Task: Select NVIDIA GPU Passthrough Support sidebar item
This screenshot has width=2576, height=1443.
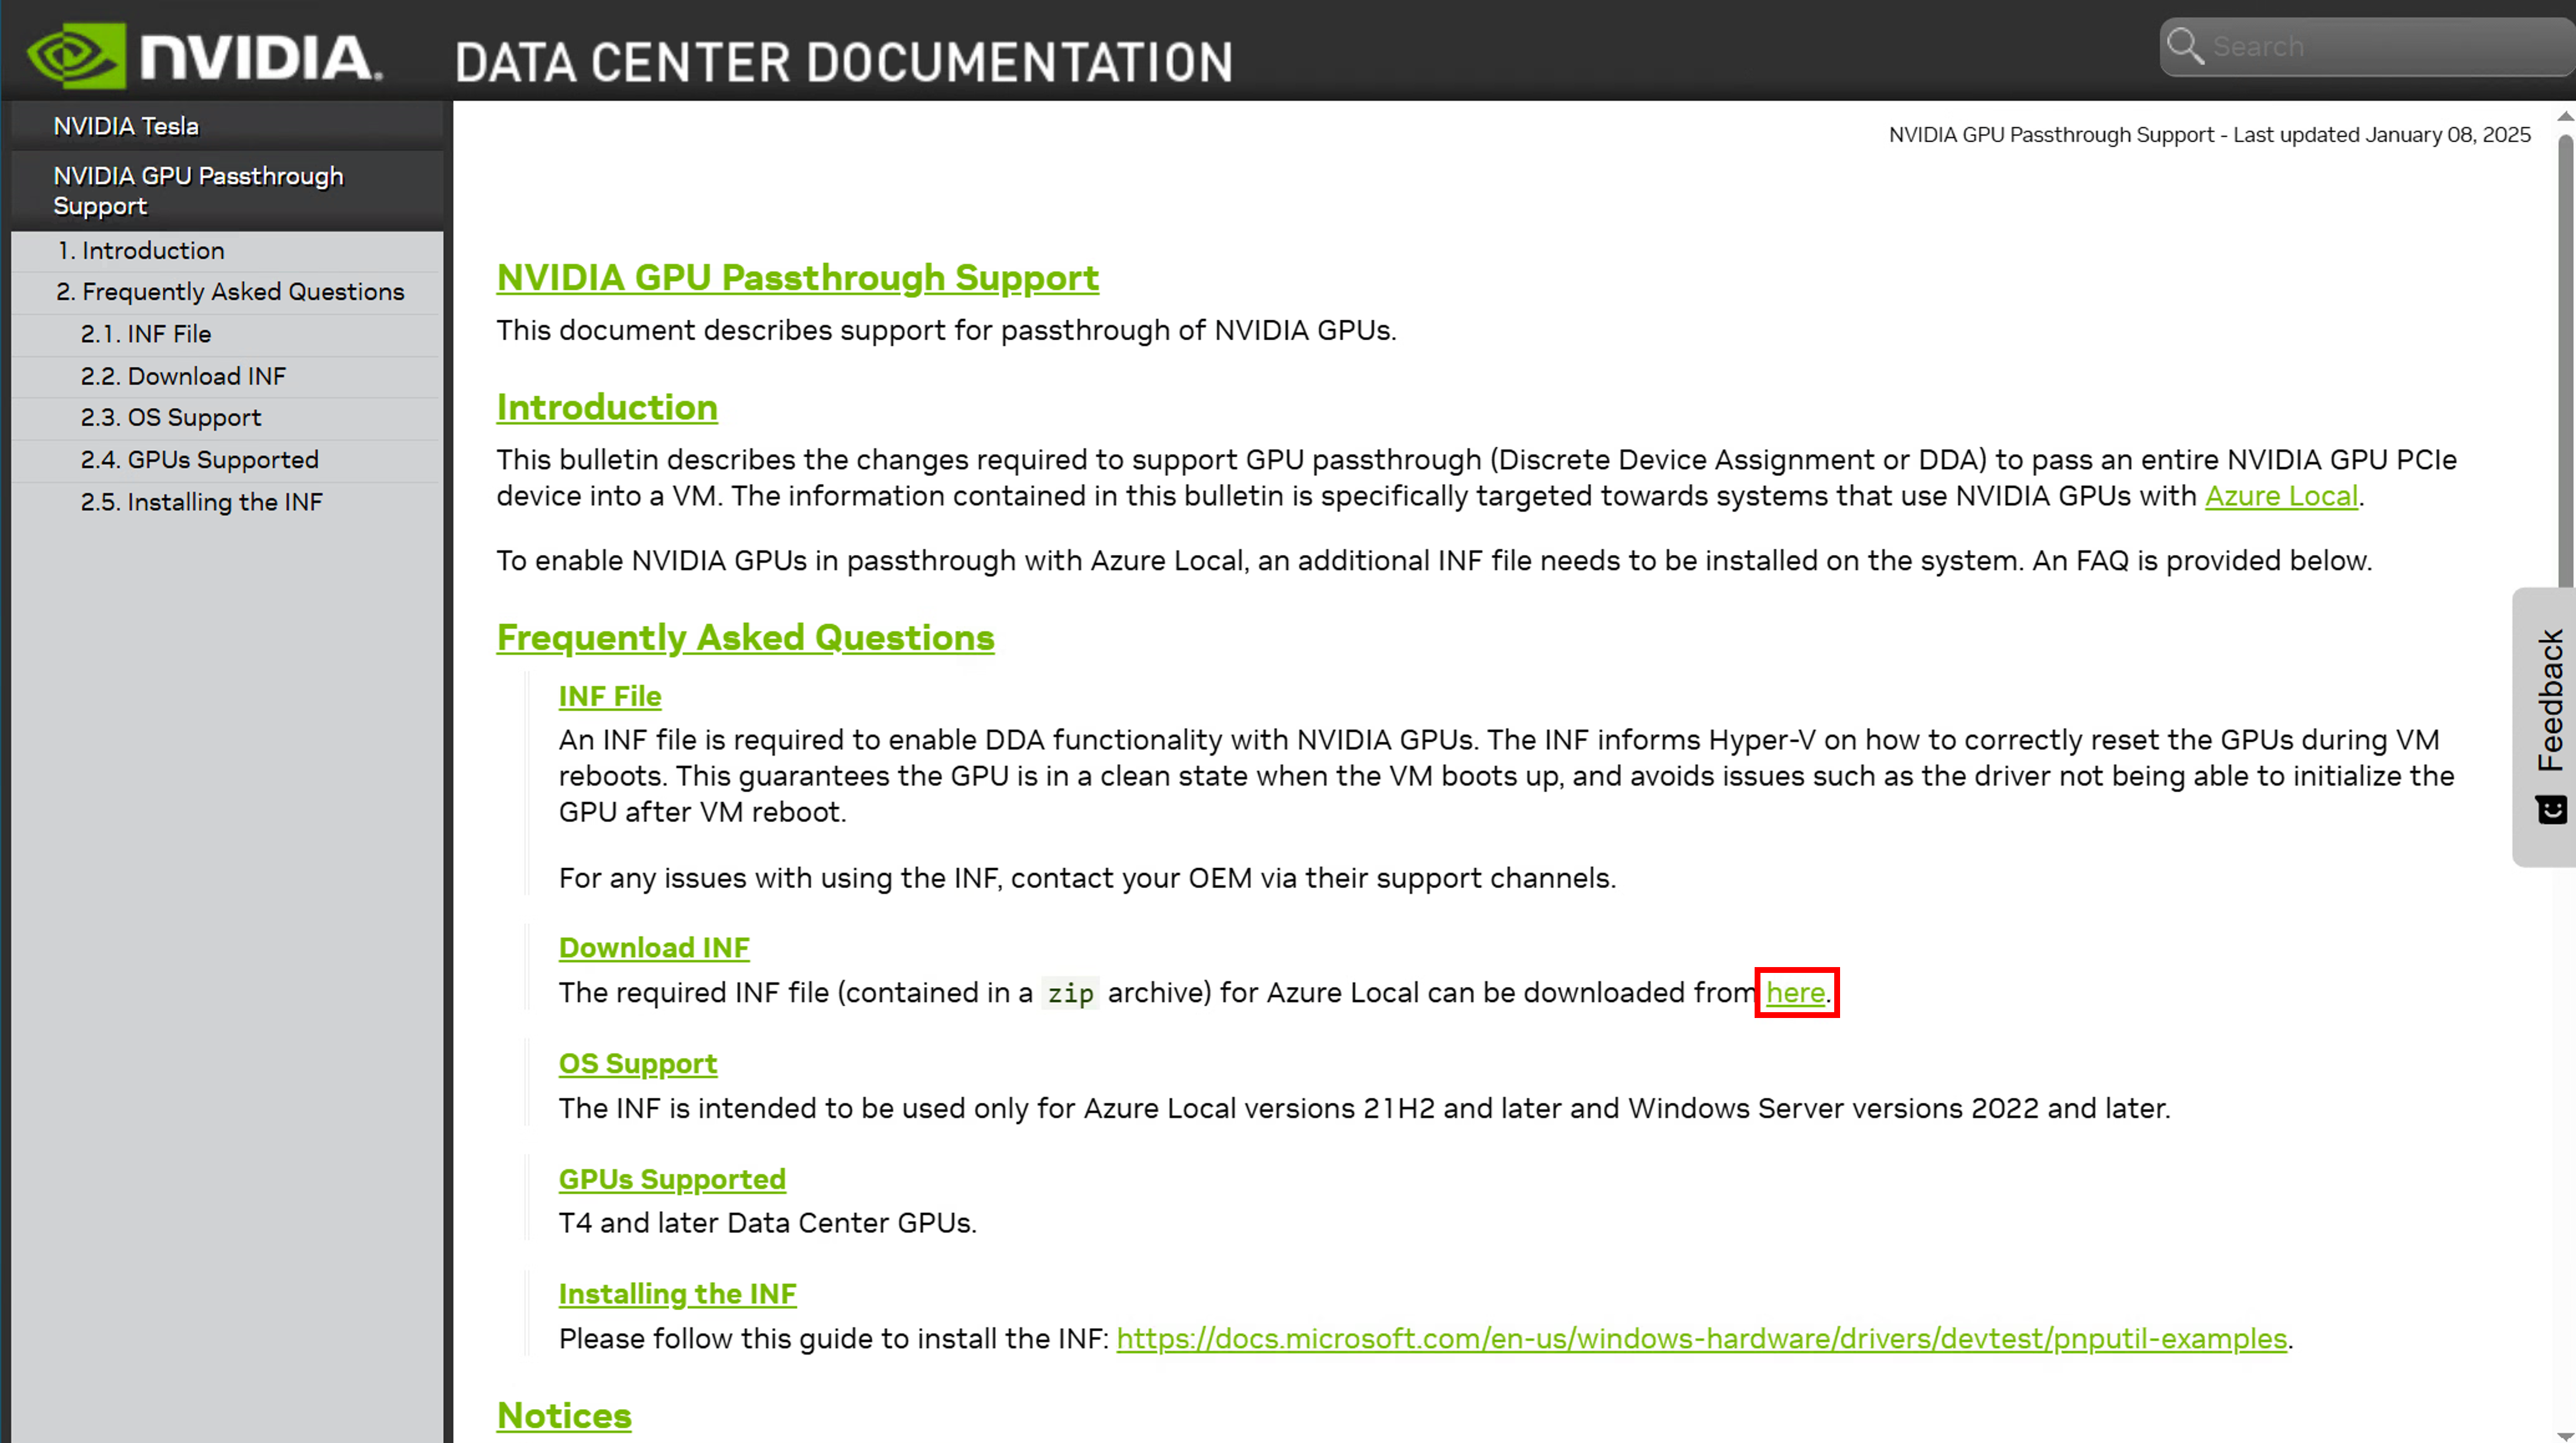Action: (x=227, y=191)
